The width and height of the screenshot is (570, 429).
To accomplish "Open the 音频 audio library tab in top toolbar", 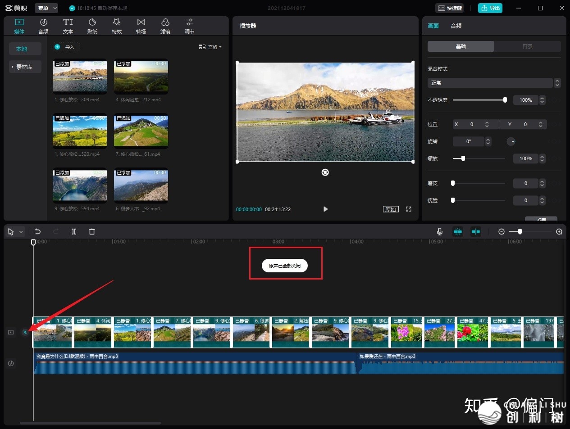I will coord(43,26).
